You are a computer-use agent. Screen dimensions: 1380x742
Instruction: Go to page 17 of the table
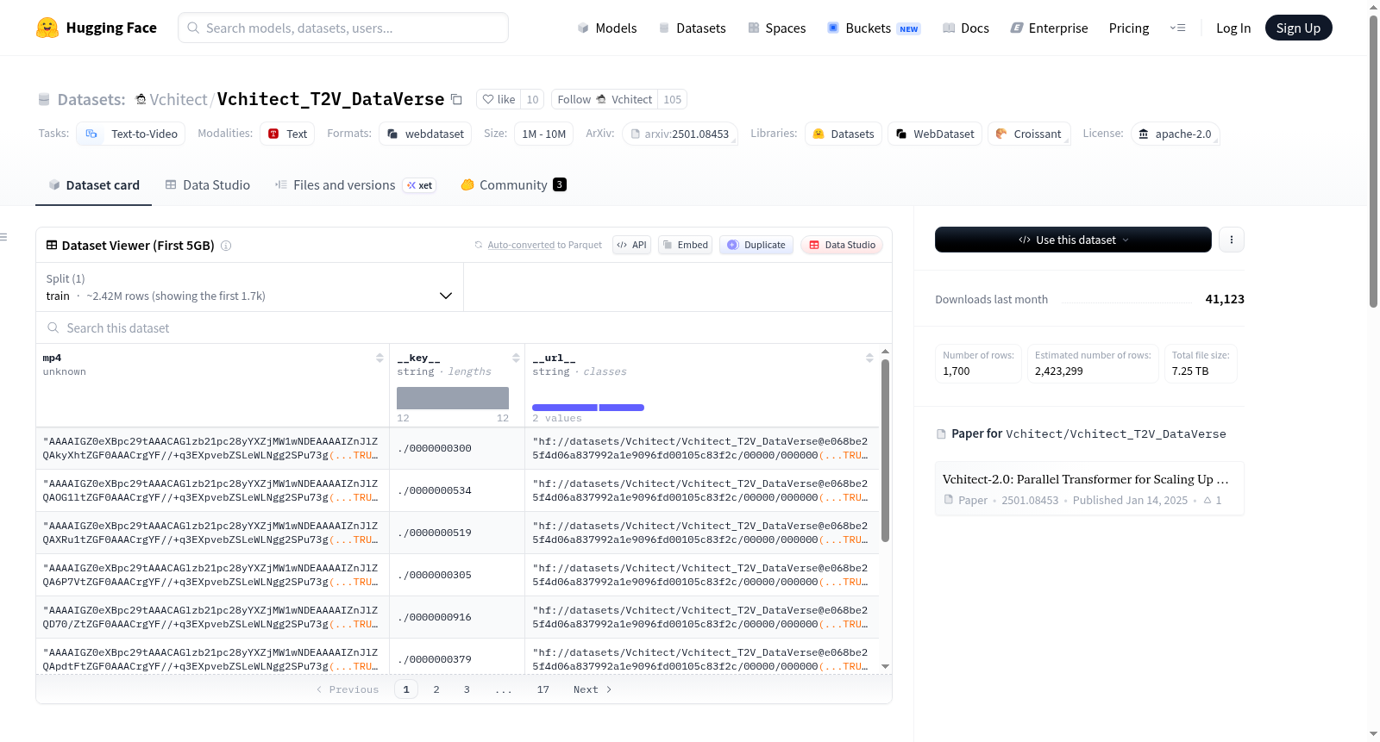click(543, 689)
